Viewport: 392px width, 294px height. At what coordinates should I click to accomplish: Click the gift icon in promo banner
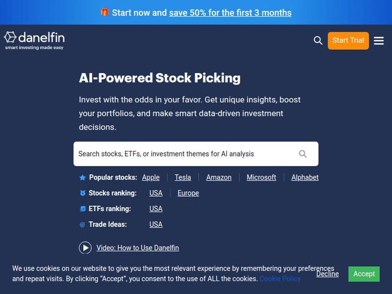[x=105, y=12]
